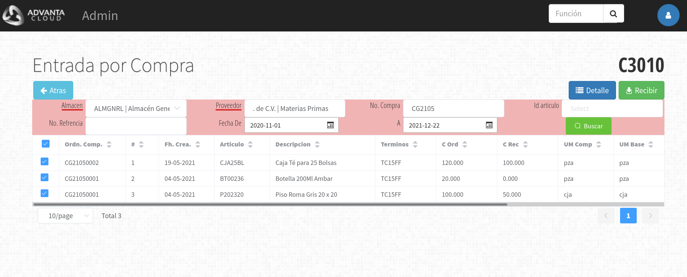Screen dimensions: 687x277
Task: Sort by Ordn. Comp. column arrows
Action: (109, 145)
